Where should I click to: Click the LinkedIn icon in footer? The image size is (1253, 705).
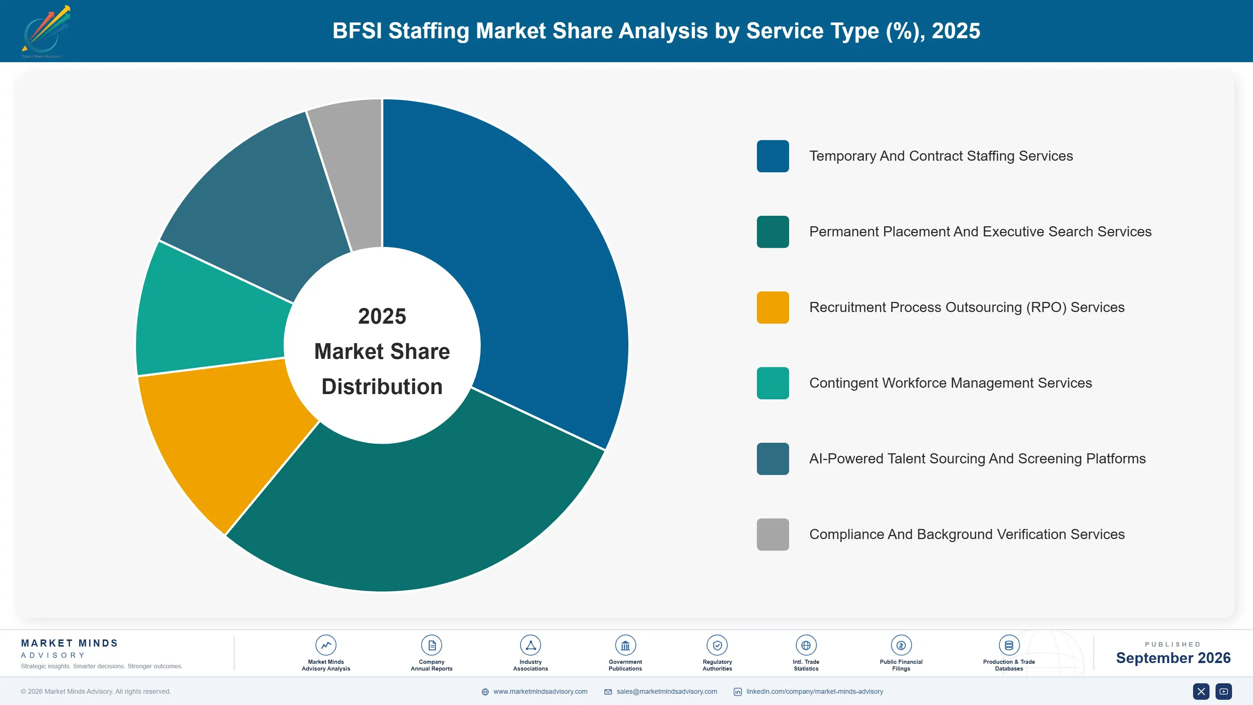point(737,692)
